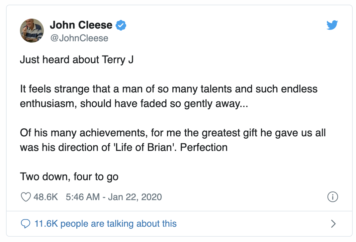Like the tweet with the heart icon
Image resolution: width=356 pixels, height=242 pixels.
coord(26,197)
